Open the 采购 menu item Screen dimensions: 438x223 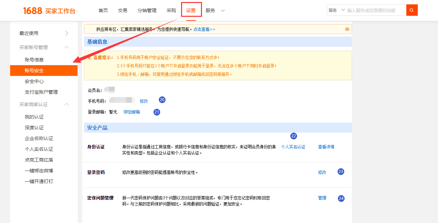coord(171,10)
